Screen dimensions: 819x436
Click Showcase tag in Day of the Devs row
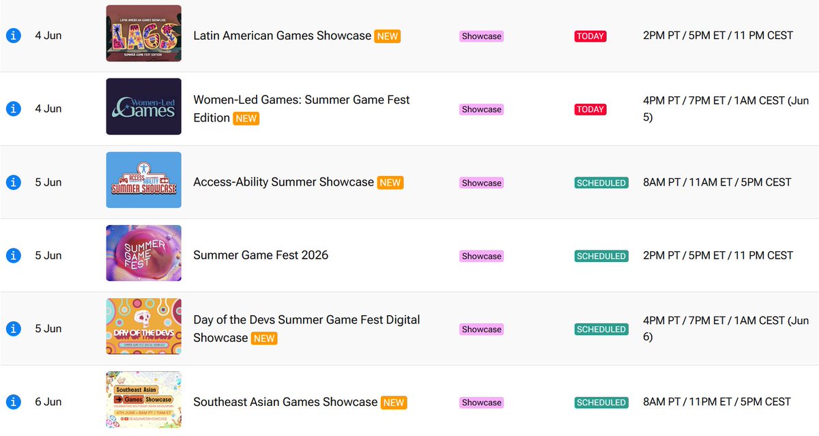(x=482, y=329)
